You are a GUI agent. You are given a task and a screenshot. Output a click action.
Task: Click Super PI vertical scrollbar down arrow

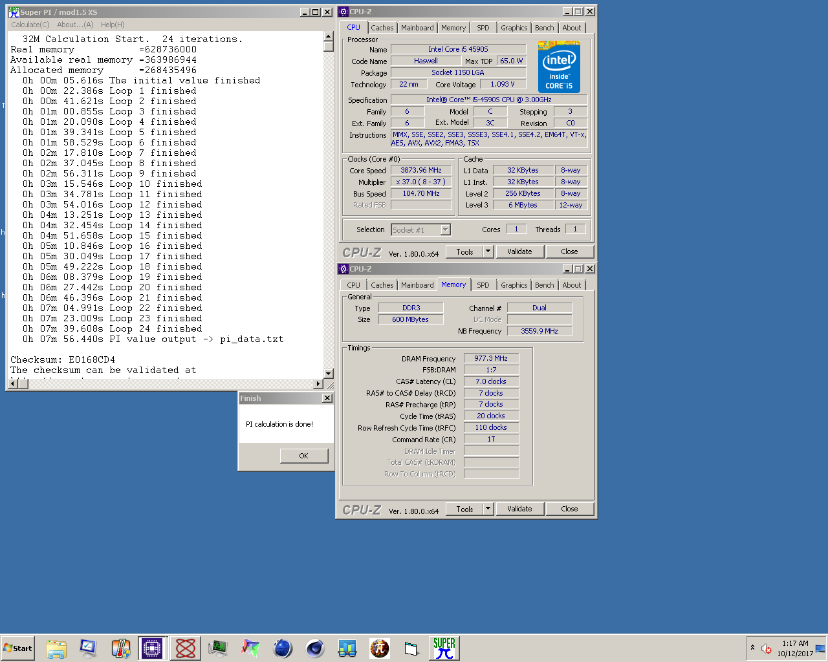[328, 373]
